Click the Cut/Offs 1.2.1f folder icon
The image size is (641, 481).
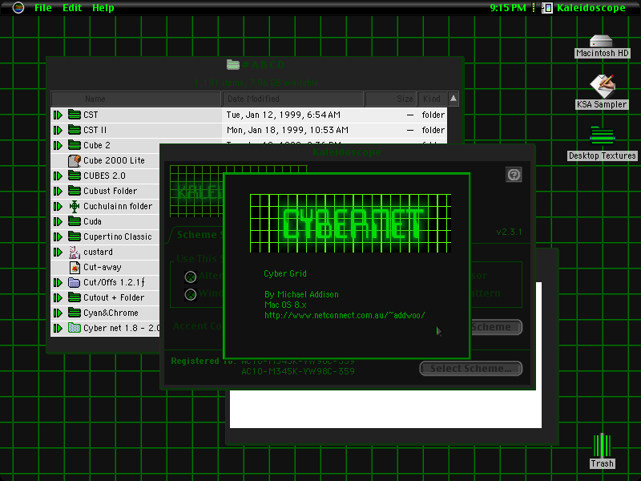[x=74, y=282]
